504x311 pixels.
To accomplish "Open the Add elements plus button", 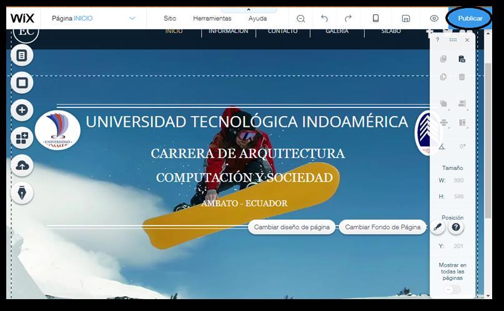I will pyautogui.click(x=22, y=110).
